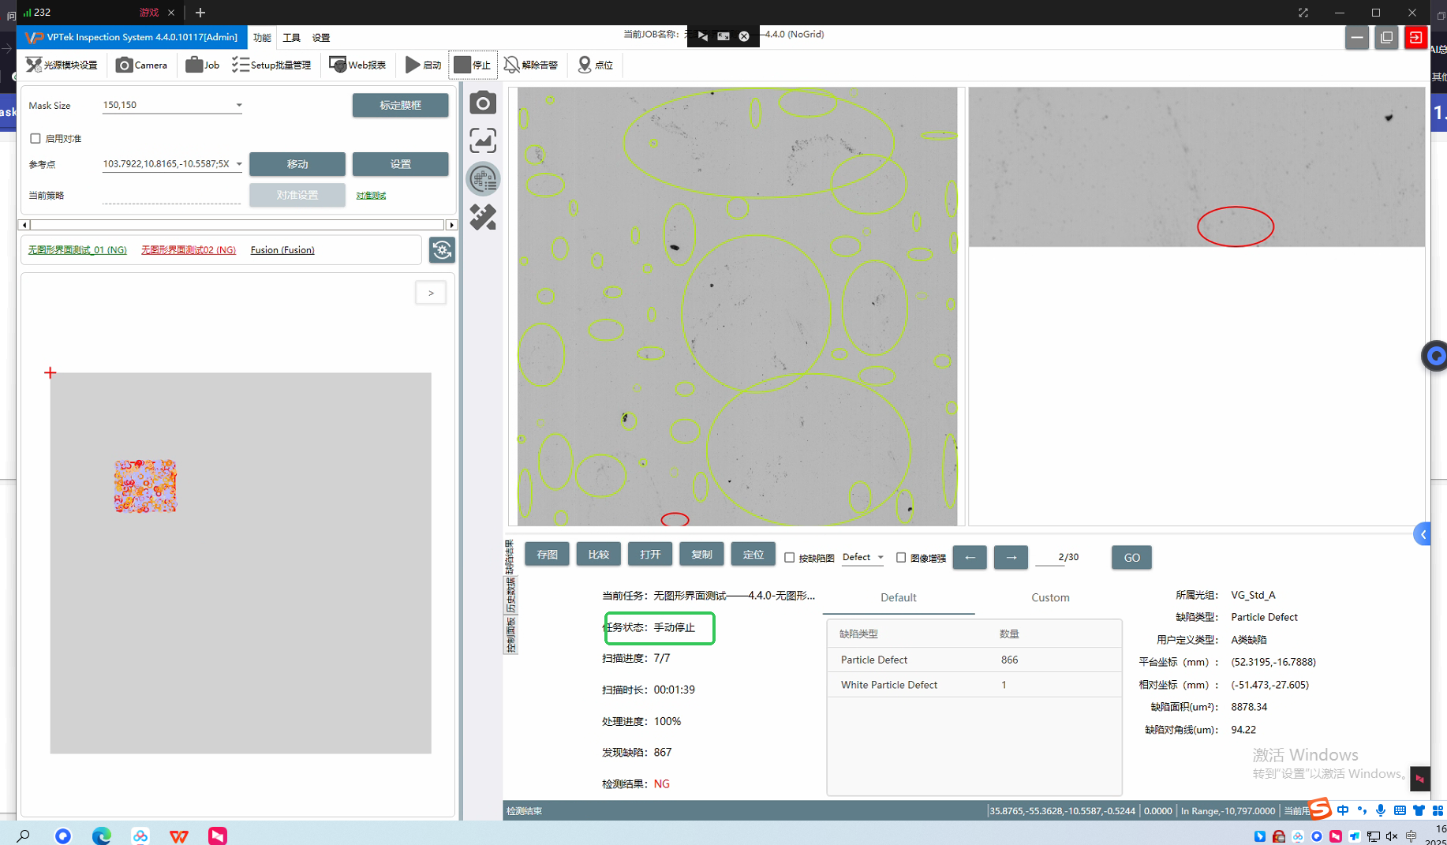Image resolution: width=1447 pixels, height=845 pixels.
Task: Open the 工具 menu
Action: coord(292,38)
